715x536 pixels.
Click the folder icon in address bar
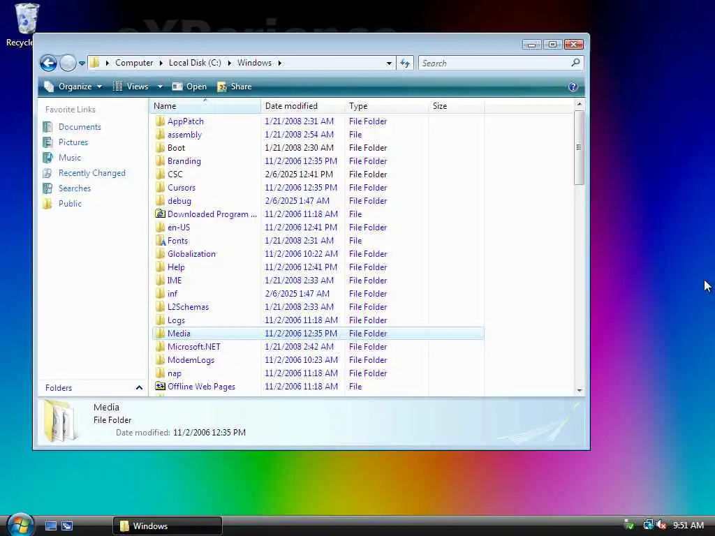pyautogui.click(x=95, y=62)
